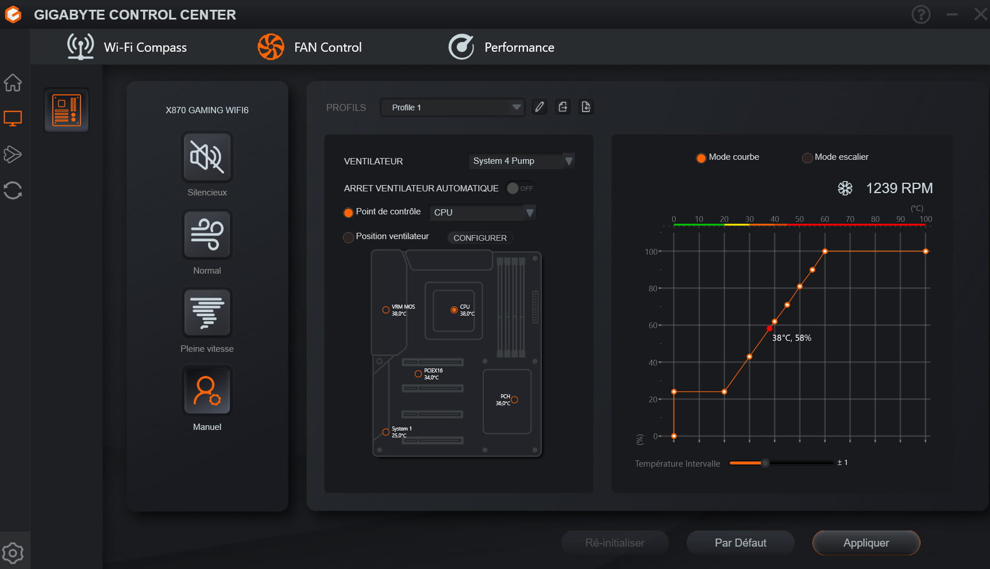Click the curve point at 50°C, 81%
This screenshot has height=569, width=990.
[800, 286]
